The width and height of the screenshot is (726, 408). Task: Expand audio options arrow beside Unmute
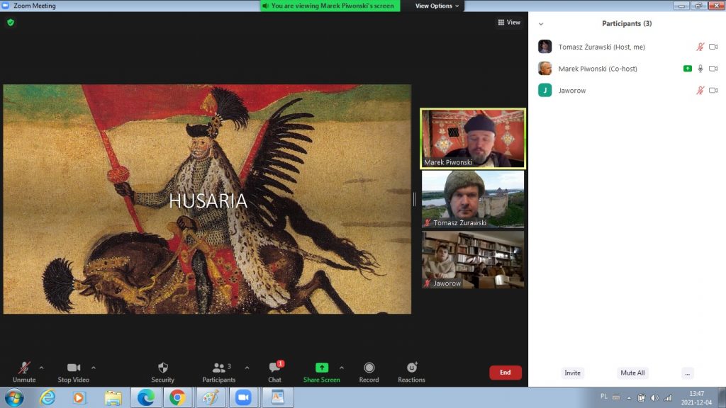point(41,368)
